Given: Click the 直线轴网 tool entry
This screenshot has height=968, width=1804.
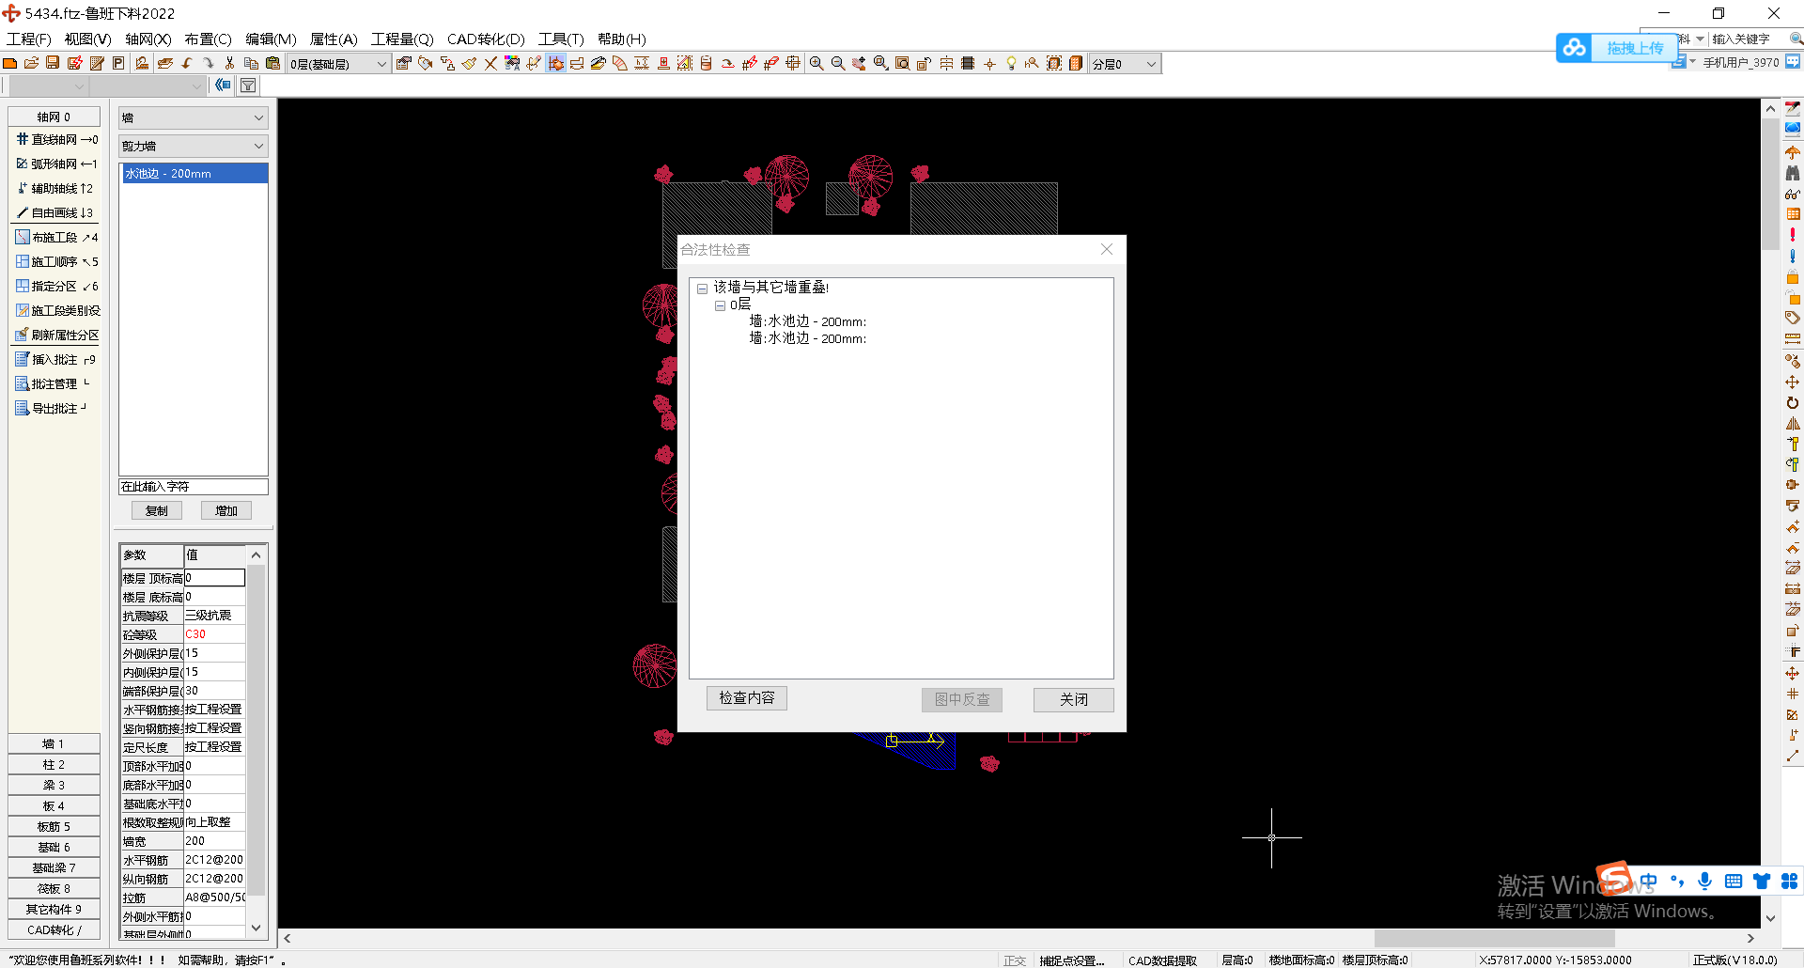Looking at the screenshot, I should coord(56,139).
